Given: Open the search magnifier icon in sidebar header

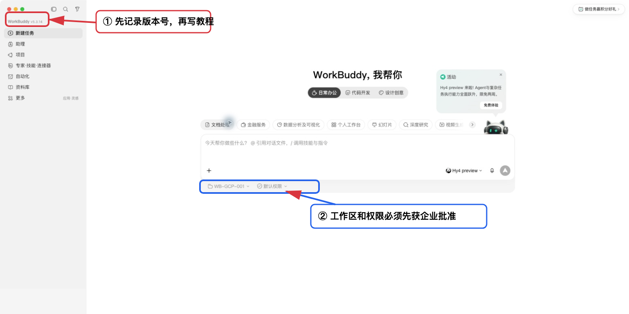Looking at the screenshot, I should click(x=65, y=9).
